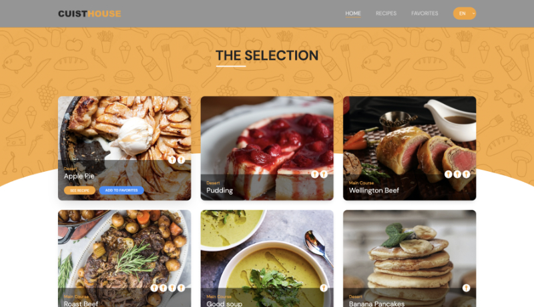Open the EN language dropdown
The height and width of the screenshot is (307, 534).
pos(465,13)
